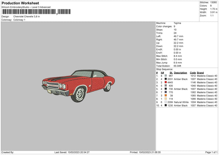Click the N# column header

coord(162,73)
